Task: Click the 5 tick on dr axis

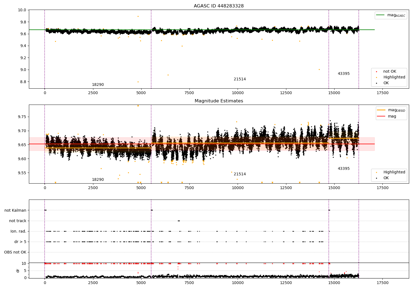Action: [25, 271]
